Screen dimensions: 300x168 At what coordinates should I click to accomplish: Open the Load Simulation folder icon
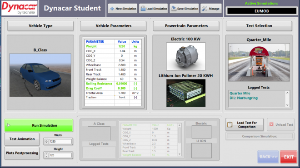(x=143, y=9)
